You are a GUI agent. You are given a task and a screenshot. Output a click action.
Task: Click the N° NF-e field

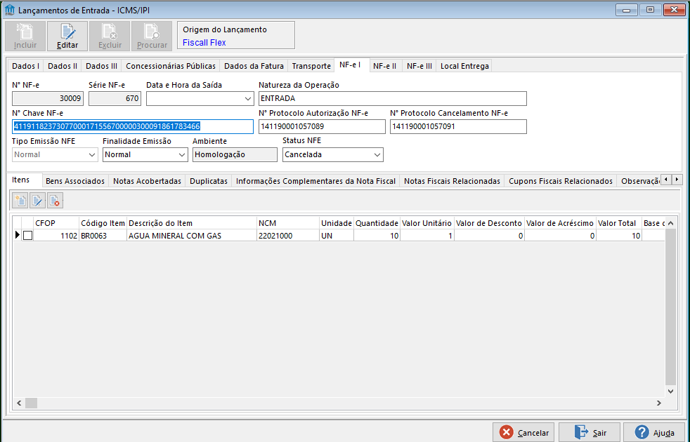[48, 98]
